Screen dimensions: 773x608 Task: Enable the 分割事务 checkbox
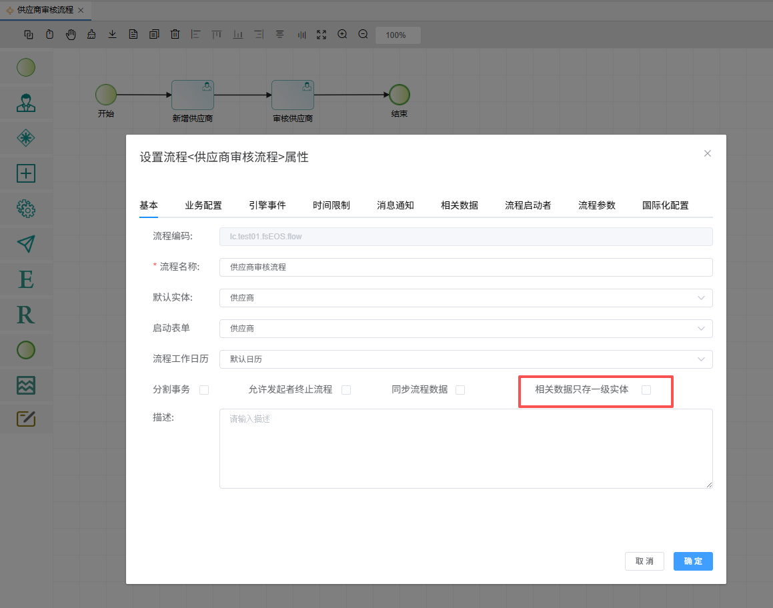(x=204, y=390)
